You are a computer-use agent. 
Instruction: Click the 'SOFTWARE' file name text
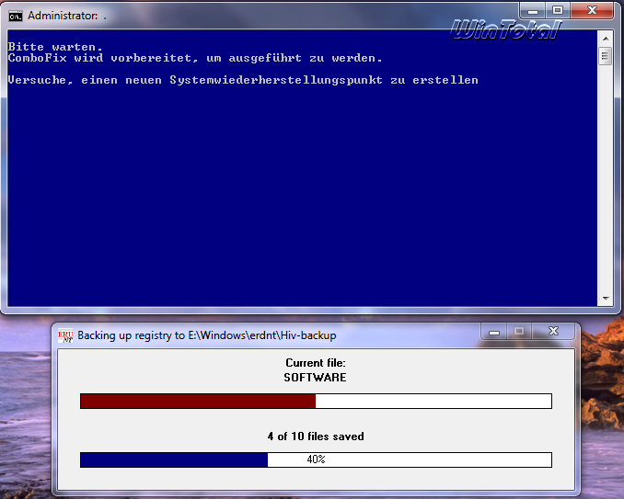coord(315,378)
